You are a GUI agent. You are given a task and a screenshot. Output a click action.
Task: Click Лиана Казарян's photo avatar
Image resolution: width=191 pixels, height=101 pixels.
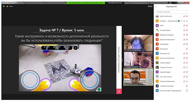pyautogui.click(x=157, y=63)
